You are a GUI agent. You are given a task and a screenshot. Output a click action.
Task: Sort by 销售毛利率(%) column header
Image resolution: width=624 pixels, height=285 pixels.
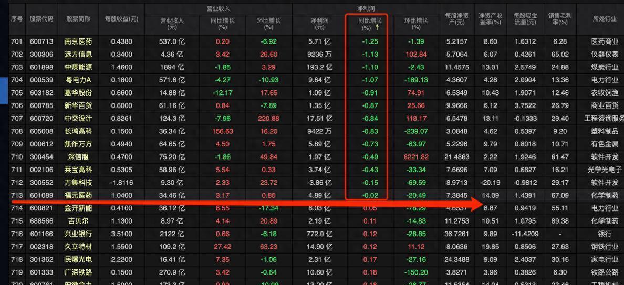coord(559,19)
